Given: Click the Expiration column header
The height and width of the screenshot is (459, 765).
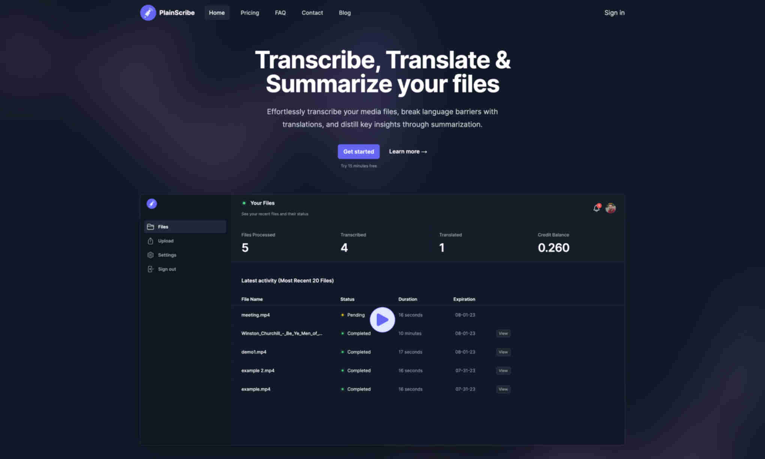Looking at the screenshot, I should coord(464,299).
